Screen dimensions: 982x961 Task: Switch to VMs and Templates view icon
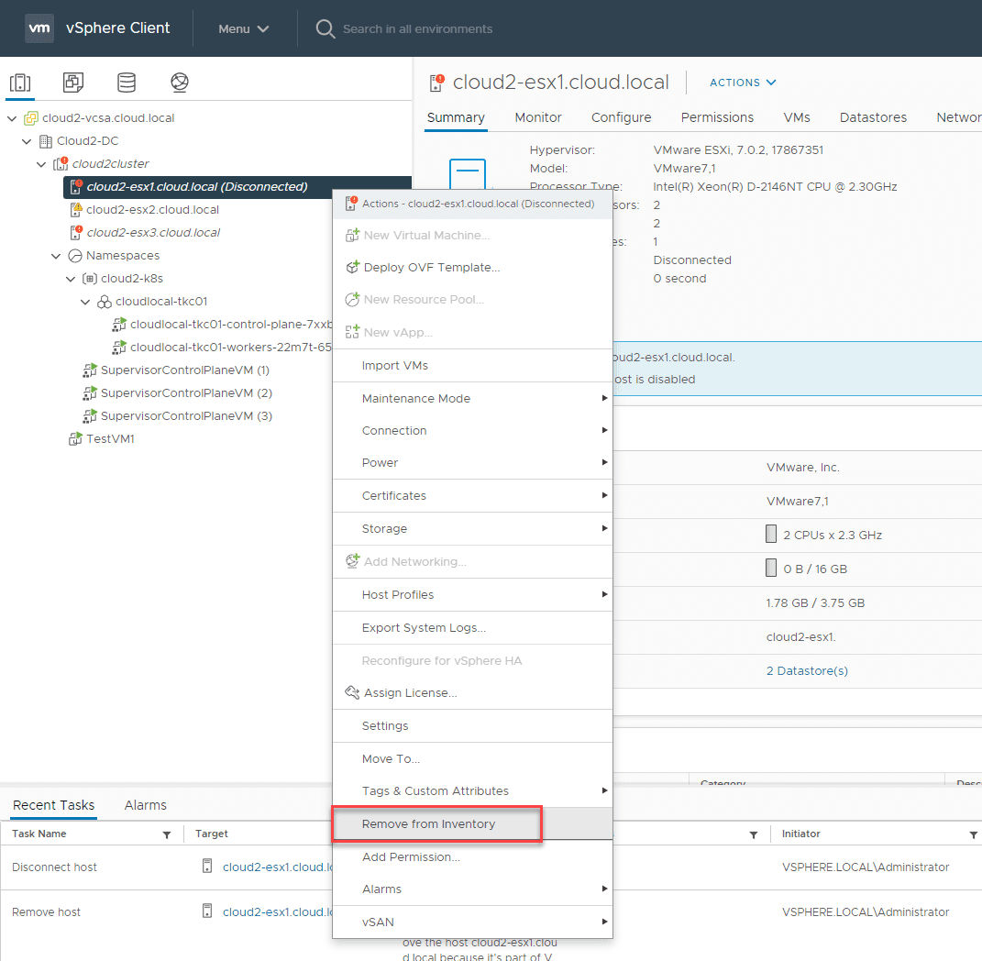73,83
